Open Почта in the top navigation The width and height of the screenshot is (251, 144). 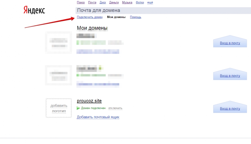92,2
